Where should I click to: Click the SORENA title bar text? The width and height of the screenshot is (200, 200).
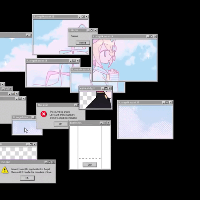coord(74,31)
